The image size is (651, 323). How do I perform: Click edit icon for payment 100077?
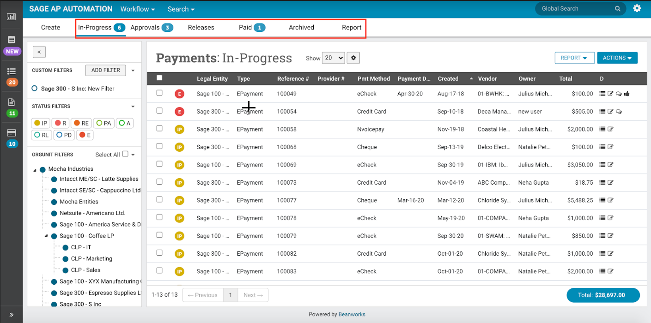pos(610,201)
